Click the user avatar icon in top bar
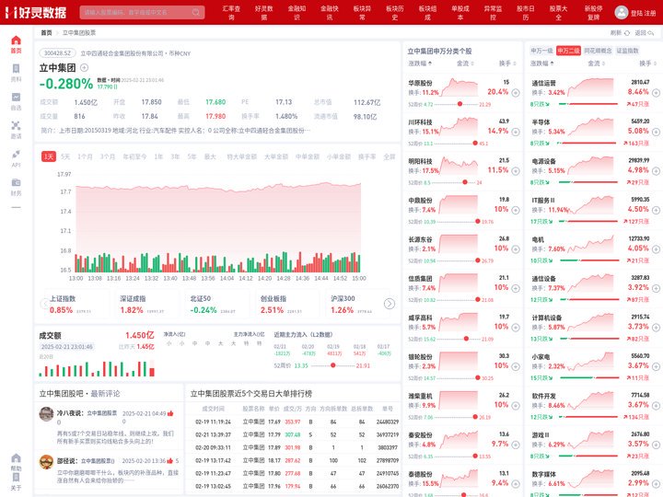The height and width of the screenshot is (497, 663). [622, 12]
